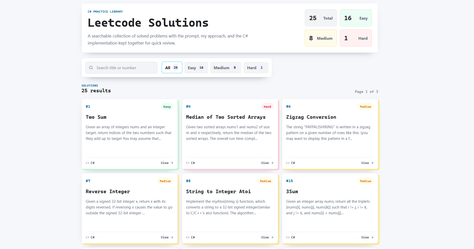Click the Zigzag Conversion card title

pos(311,117)
